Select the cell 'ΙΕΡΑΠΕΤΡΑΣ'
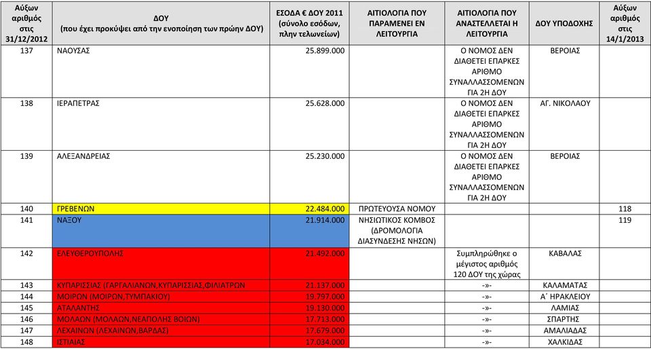This screenshot has height=349, width=651. [161, 124]
